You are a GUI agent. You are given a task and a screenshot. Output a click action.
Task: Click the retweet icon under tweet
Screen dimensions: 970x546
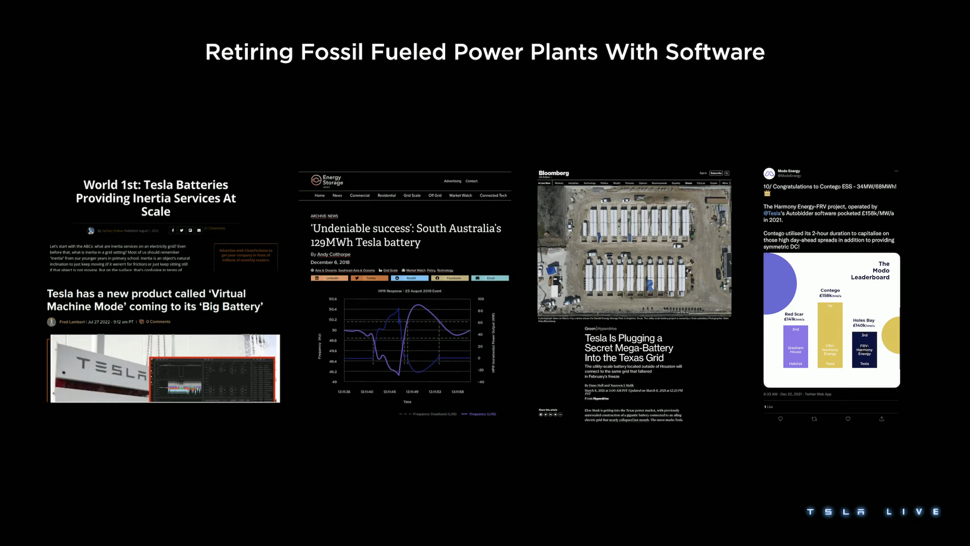(x=814, y=419)
